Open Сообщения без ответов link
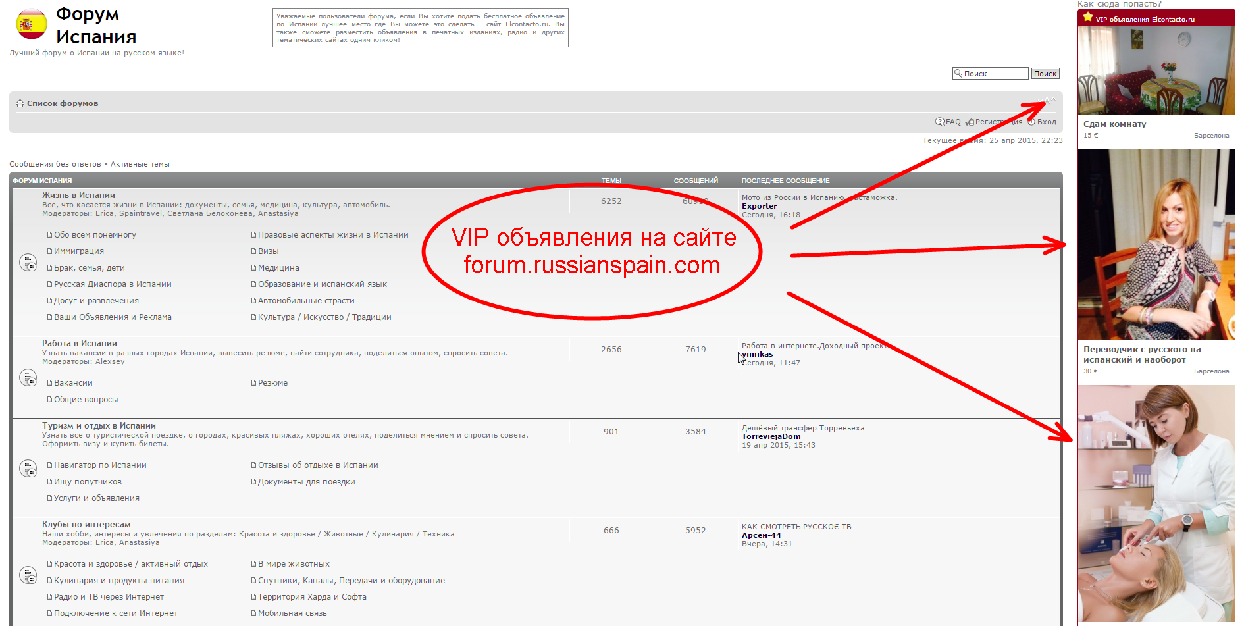 [x=55, y=164]
